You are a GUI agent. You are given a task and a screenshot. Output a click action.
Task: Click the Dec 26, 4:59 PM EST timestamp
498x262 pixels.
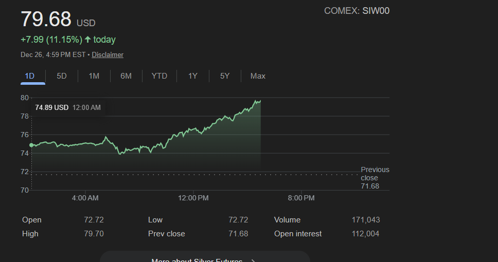pos(53,55)
